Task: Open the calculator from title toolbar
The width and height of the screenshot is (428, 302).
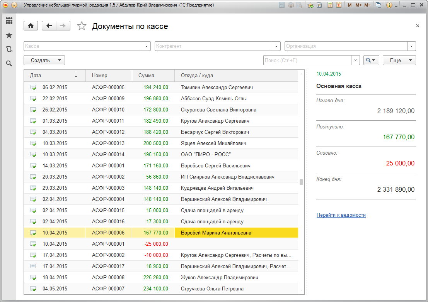Action: 330,5
